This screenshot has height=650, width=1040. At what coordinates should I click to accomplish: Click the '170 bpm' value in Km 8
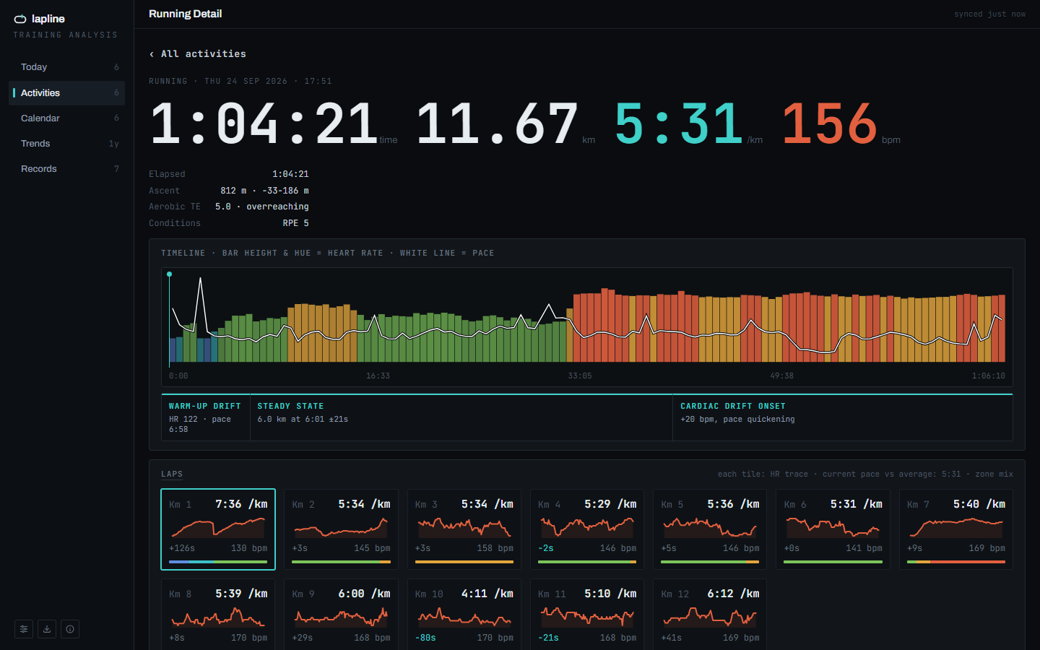(x=249, y=638)
